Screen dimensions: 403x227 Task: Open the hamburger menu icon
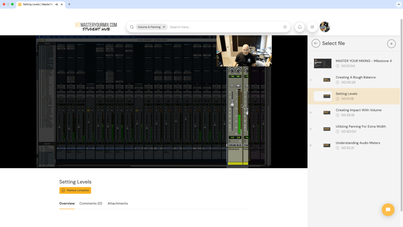point(312,27)
